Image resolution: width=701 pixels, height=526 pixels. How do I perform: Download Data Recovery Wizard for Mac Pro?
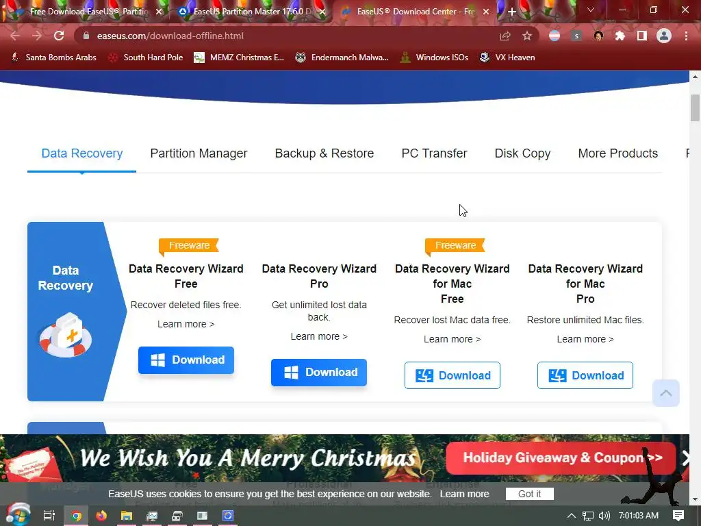585,375
